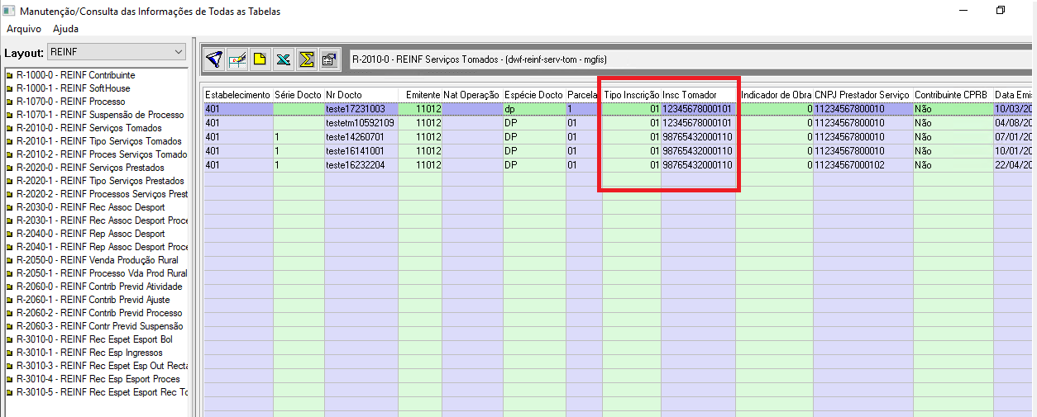This screenshot has height=417, width=1037.
Task: Select R-2050-0 REINF Venda Produção Rural
Action: point(97,260)
